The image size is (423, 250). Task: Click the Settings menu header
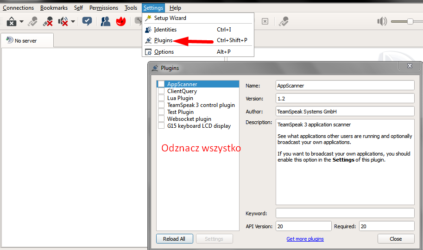153,8
